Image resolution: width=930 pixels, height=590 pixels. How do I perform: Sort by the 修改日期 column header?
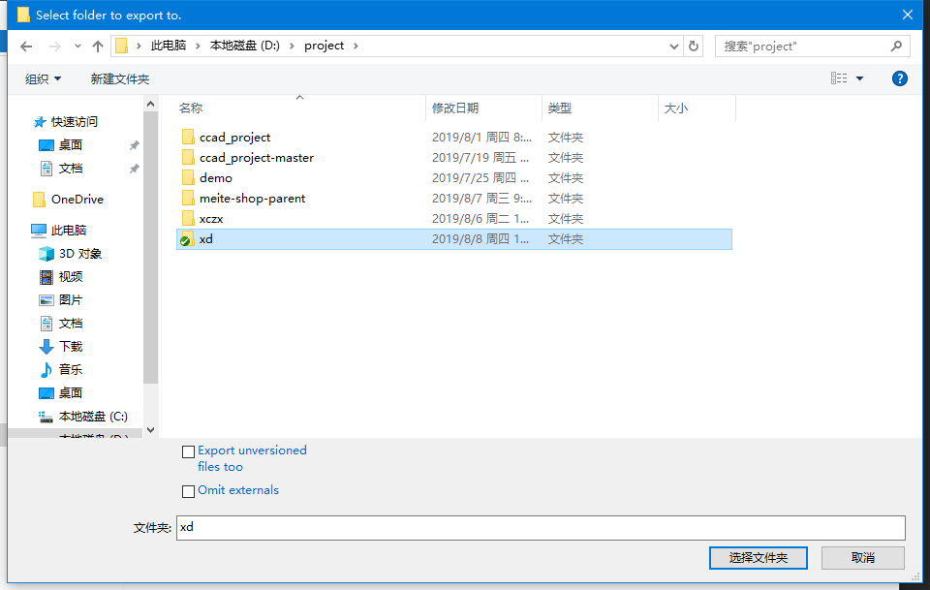(455, 108)
